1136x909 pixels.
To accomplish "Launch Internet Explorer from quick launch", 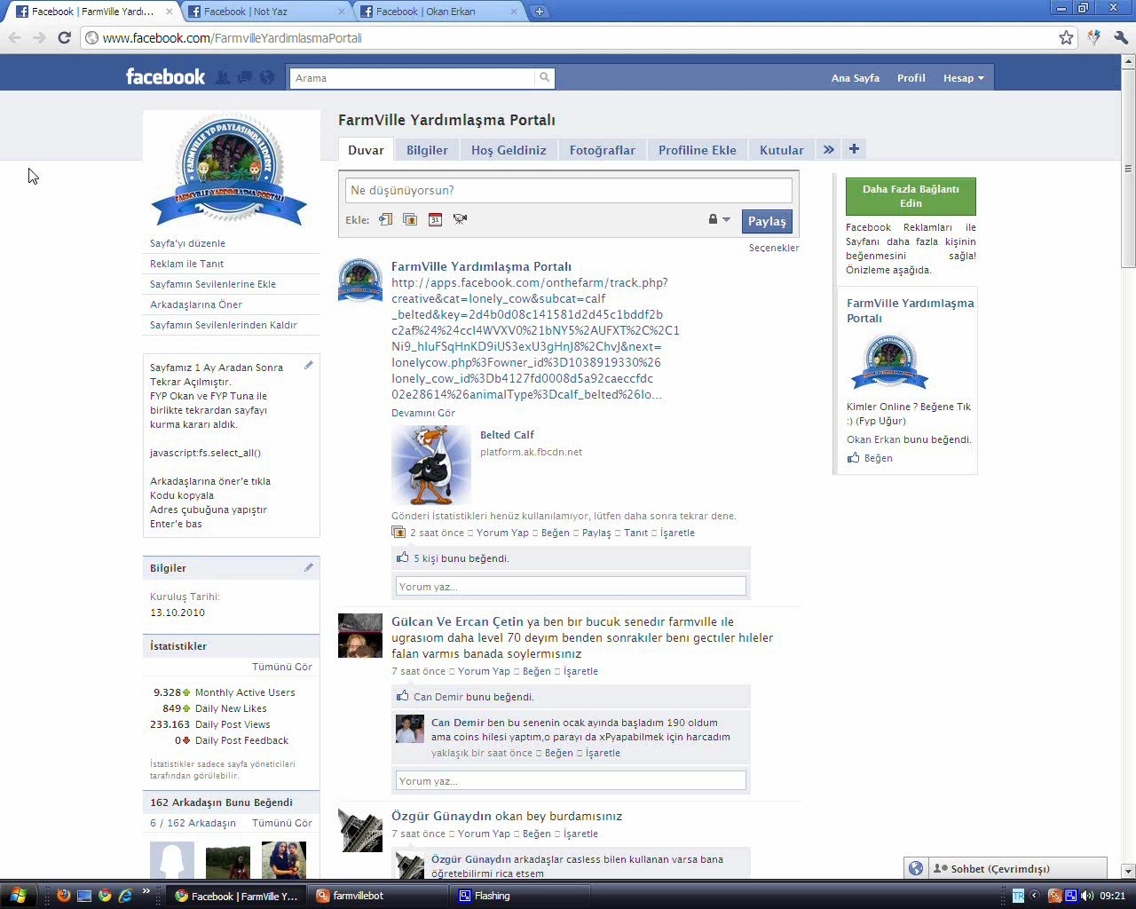I will coord(125,896).
